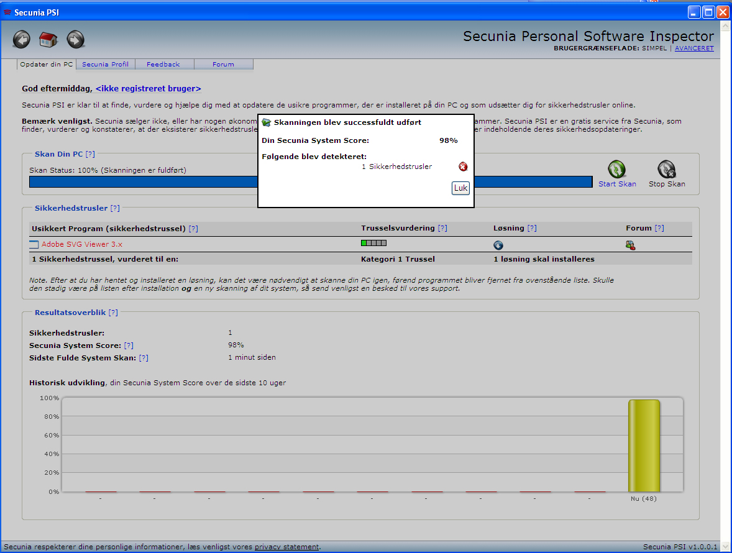Image resolution: width=732 pixels, height=553 pixels.
Task: Switch to the AVANCERET interface link
Action: tap(694, 48)
